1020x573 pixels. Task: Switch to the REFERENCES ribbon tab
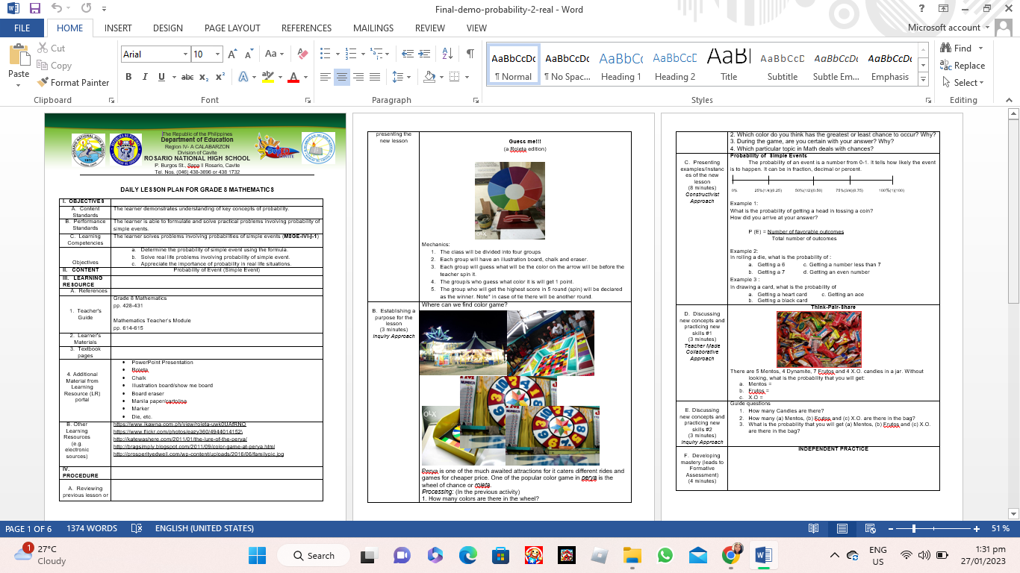(x=307, y=28)
